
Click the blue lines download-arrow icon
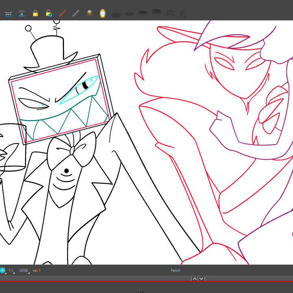(x=22, y=13)
